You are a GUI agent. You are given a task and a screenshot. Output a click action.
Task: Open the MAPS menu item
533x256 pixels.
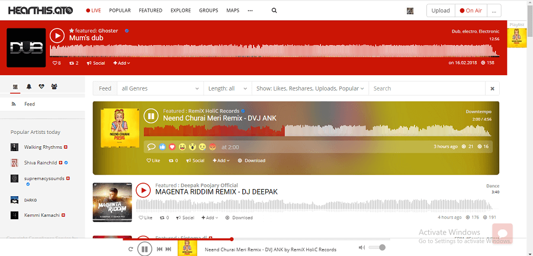[233, 11]
